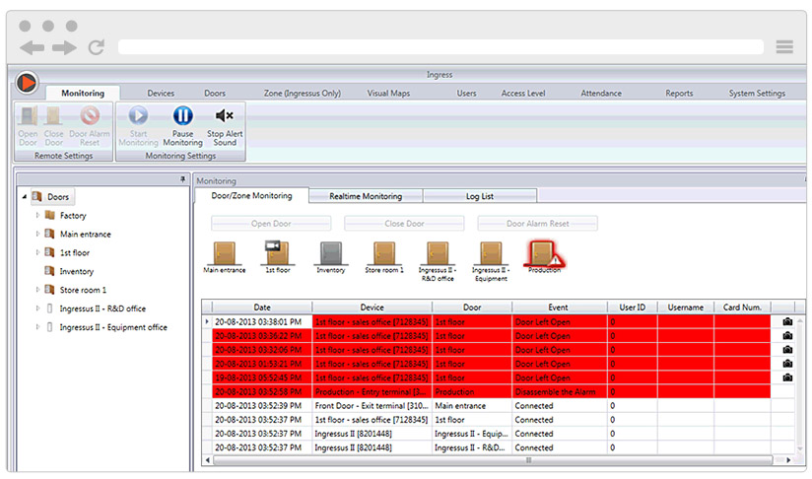Click the Door Alarm Reset button above door icons
The image size is (812, 479).
537,223
